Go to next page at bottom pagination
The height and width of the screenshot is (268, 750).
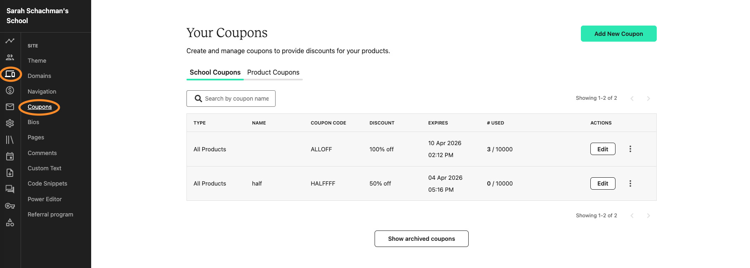tap(649, 216)
